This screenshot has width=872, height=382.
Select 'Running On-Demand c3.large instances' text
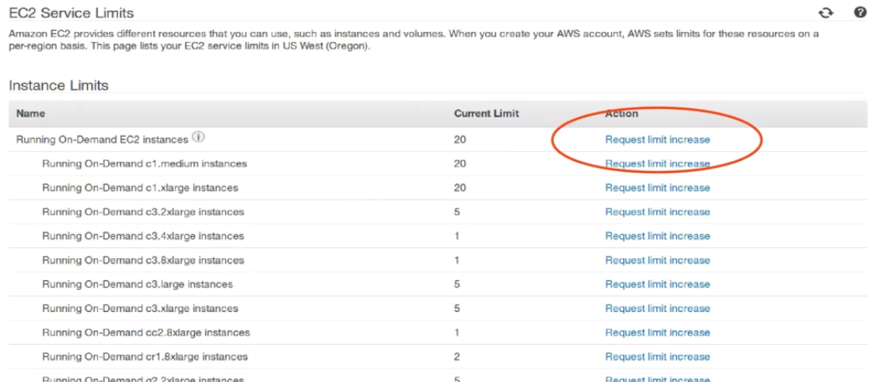point(138,285)
